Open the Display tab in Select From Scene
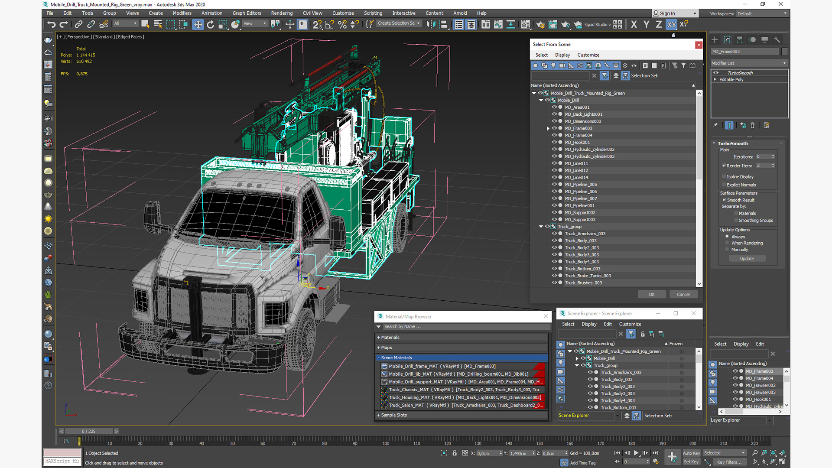The width and height of the screenshot is (832, 468). [x=562, y=54]
